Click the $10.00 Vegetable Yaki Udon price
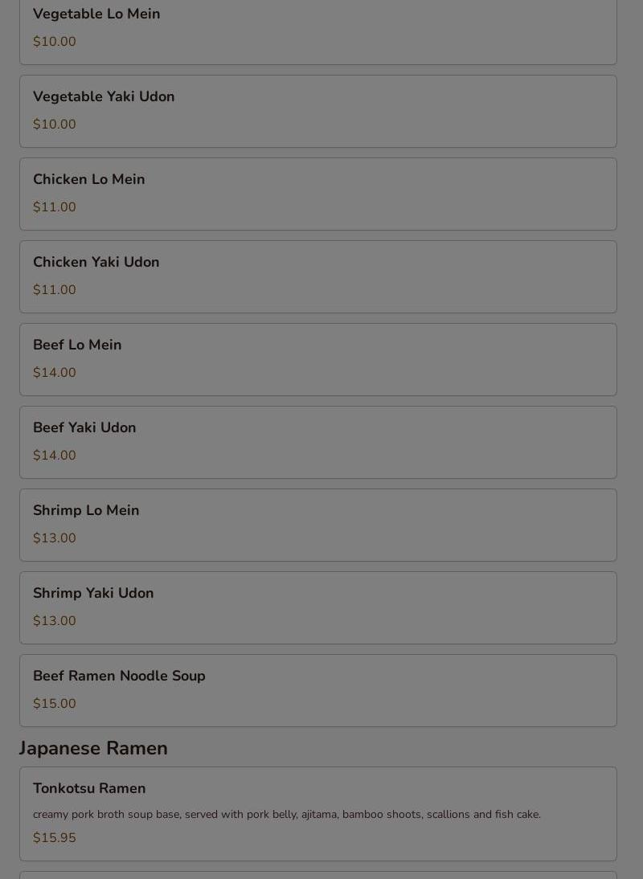 click(55, 124)
